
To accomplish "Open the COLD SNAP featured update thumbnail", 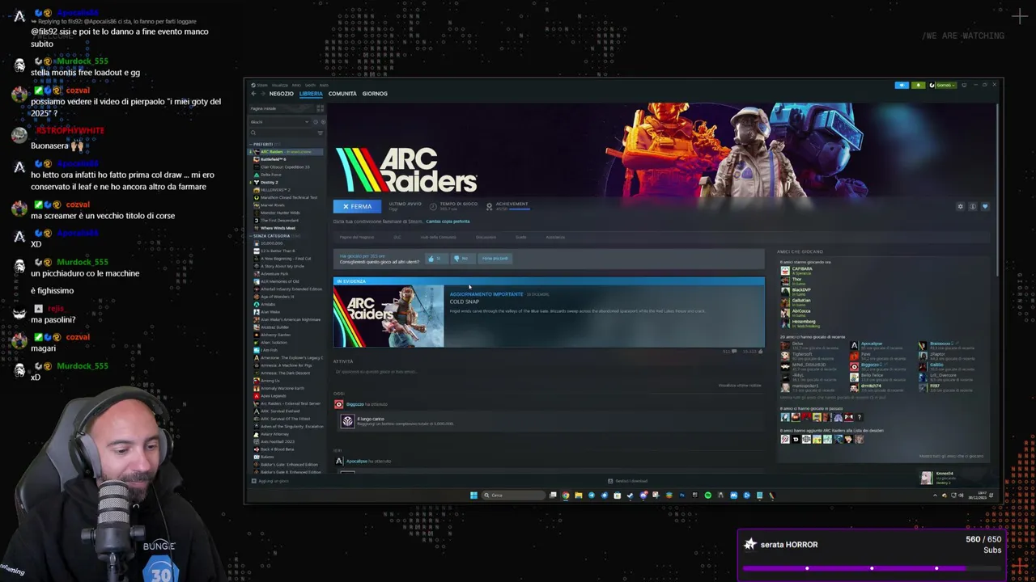I will (x=388, y=316).
